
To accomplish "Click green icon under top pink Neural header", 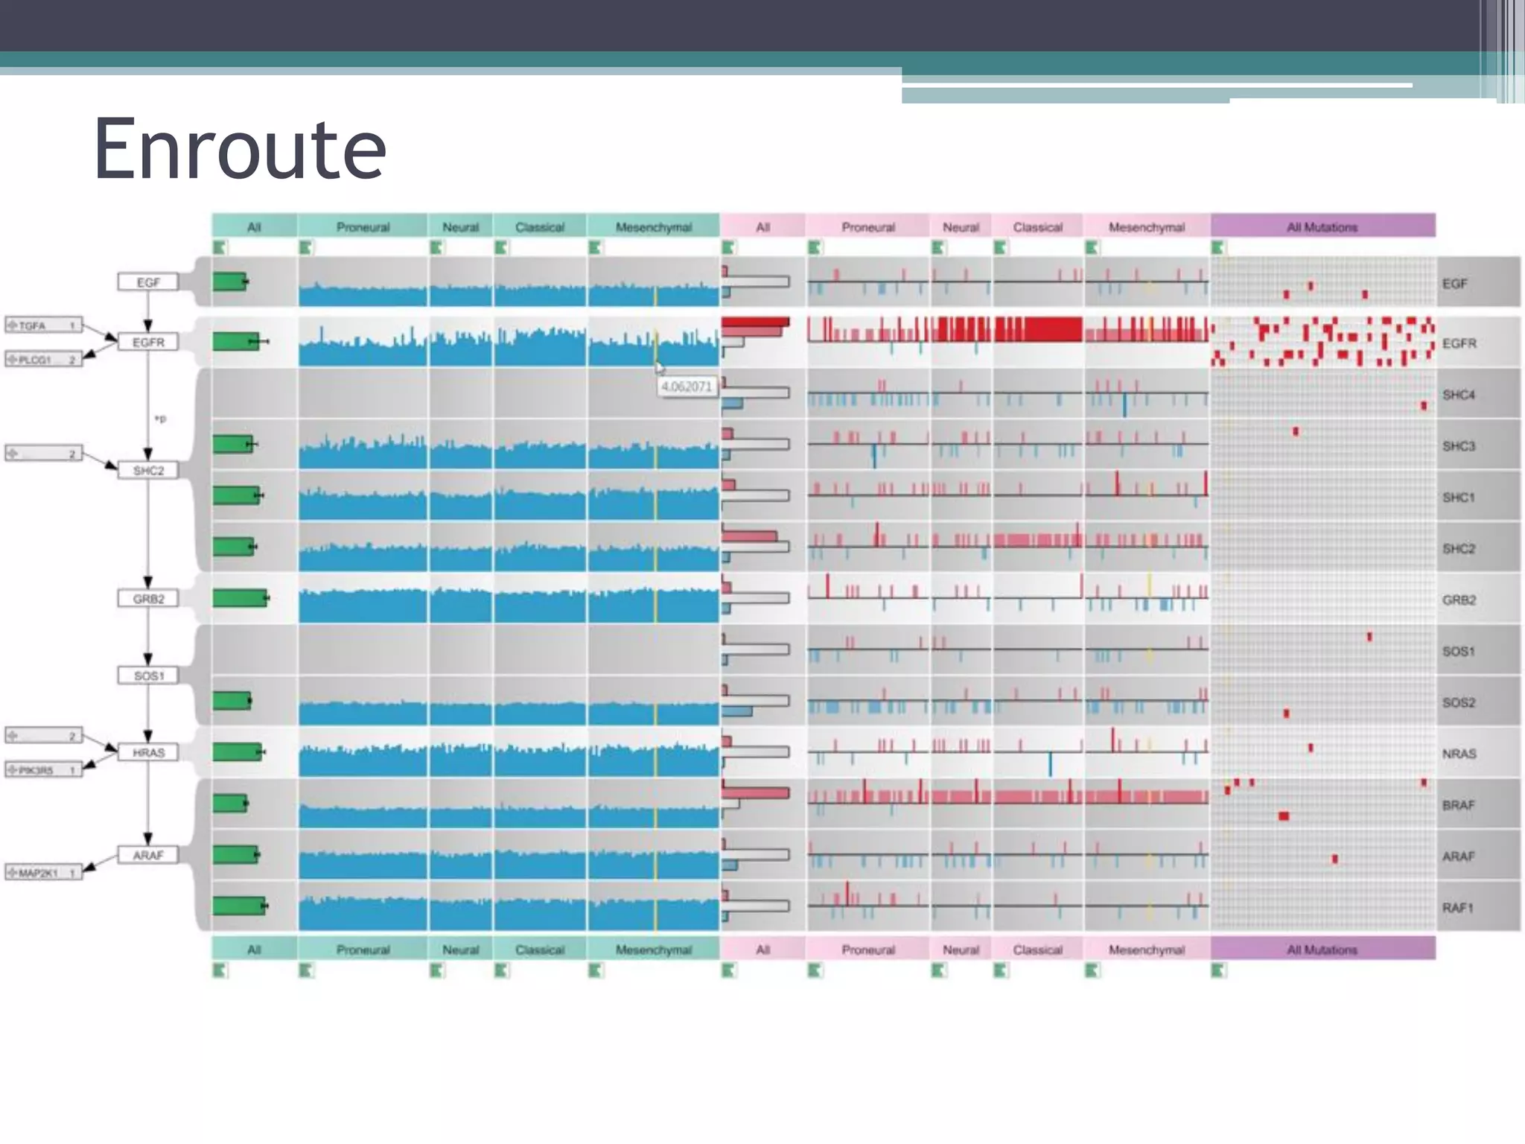I will coord(938,247).
